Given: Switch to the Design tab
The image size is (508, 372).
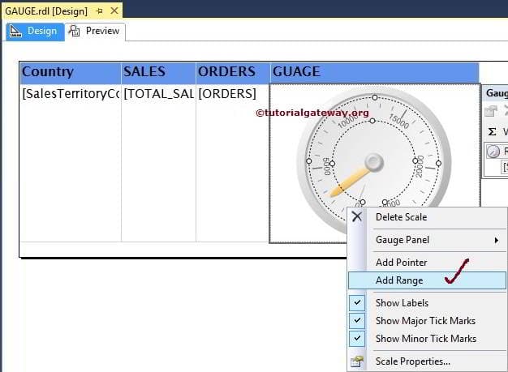Looking at the screenshot, I should pos(35,32).
